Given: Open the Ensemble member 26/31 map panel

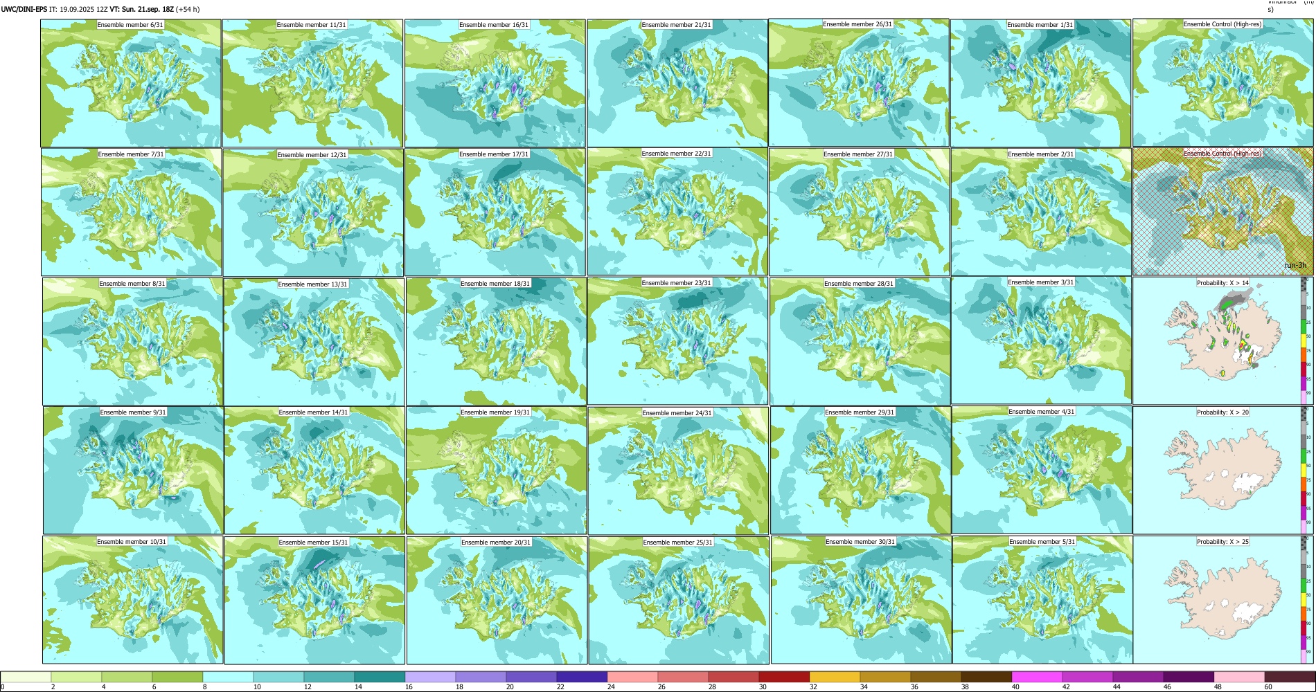Looking at the screenshot, I should tap(859, 82).
